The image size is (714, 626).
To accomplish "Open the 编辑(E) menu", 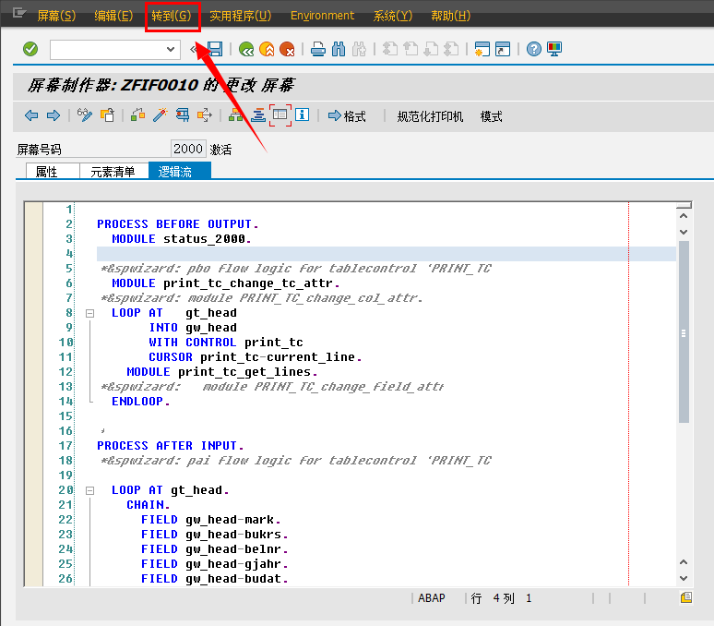I will (113, 16).
